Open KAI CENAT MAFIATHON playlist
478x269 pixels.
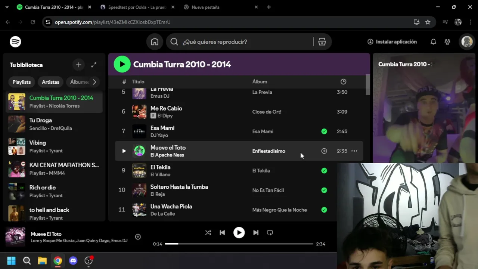[x=55, y=169]
